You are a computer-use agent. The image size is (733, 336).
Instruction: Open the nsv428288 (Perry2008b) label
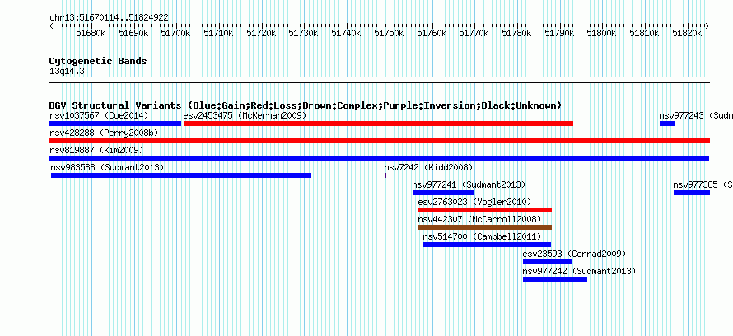coord(104,133)
